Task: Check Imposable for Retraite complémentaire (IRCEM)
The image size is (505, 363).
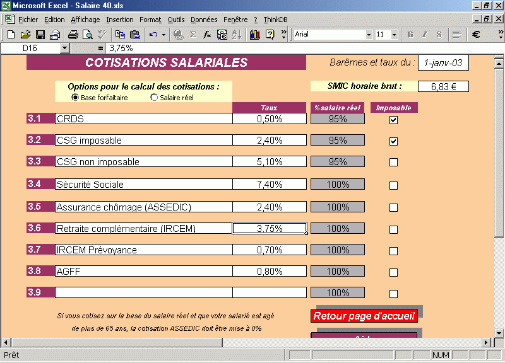Action: coord(393,229)
